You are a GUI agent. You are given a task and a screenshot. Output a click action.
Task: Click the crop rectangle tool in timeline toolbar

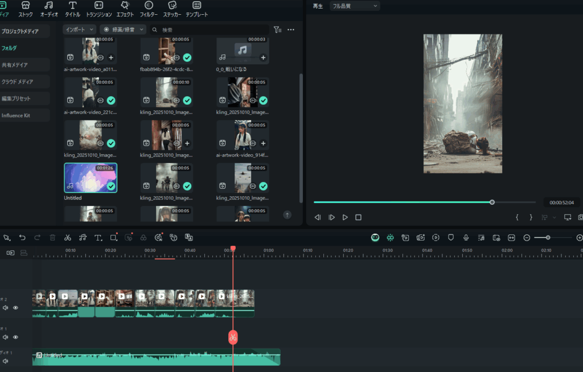point(113,238)
